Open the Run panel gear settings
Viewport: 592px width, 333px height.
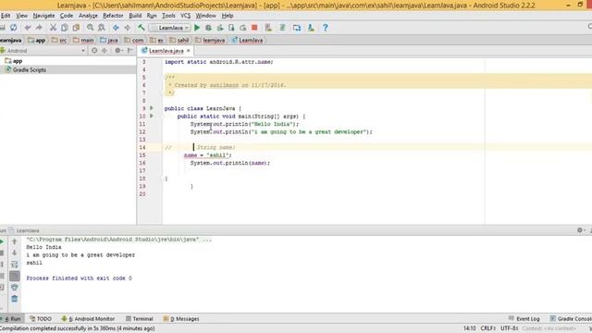pos(581,230)
